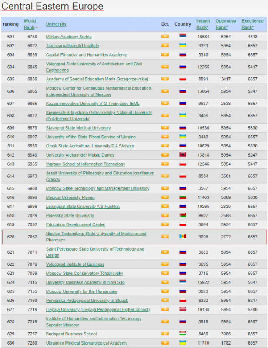Click the Latvian flag for Liepaja University
The width and height of the screenshot is (268, 348).
183,310
